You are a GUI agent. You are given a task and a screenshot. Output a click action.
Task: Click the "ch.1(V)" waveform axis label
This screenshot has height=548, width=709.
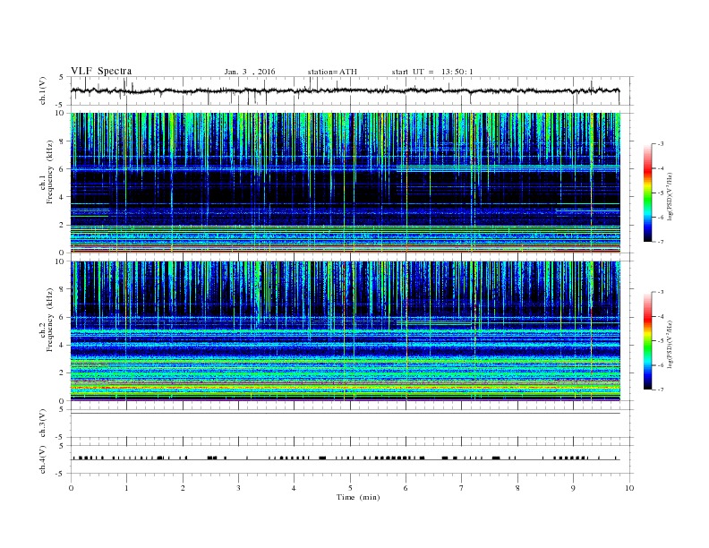tap(43, 90)
